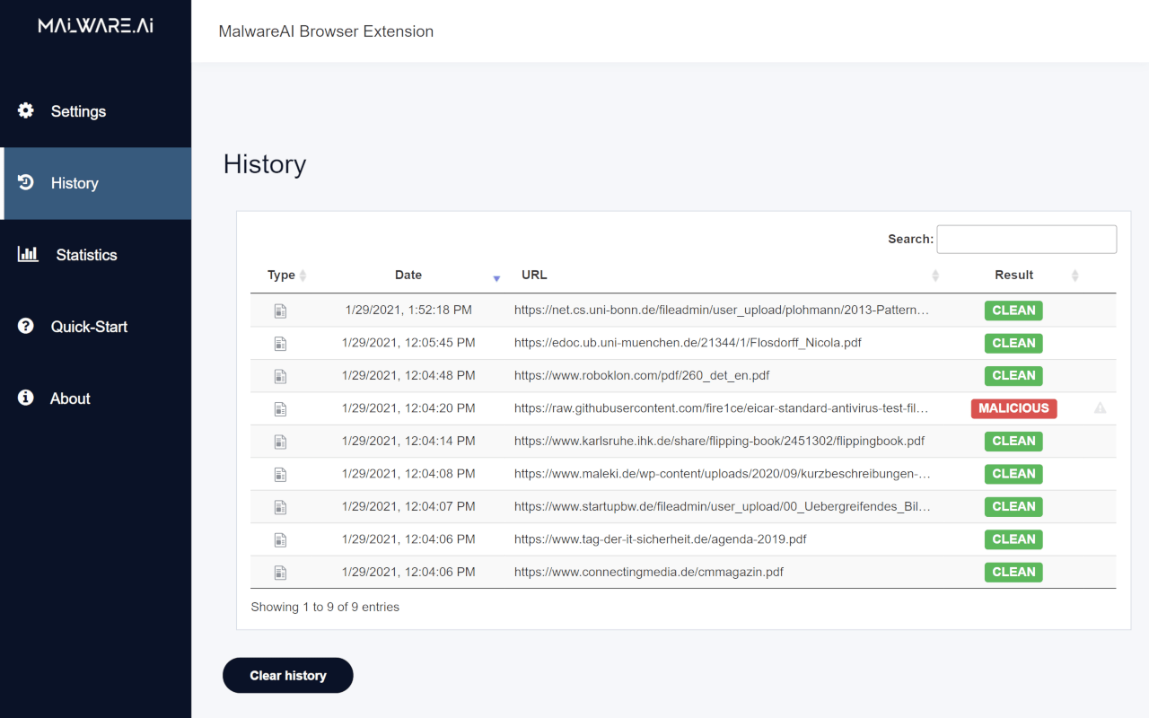Click file type icon for connectingmedia.de row
Image resolution: width=1149 pixels, height=718 pixels.
point(280,573)
